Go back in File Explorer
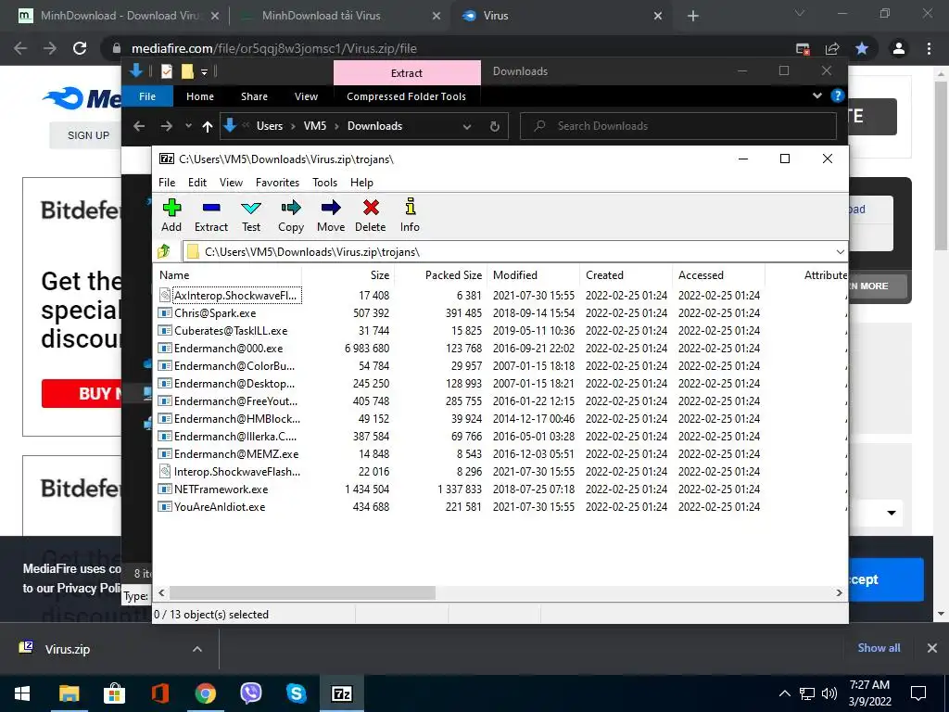Image resolution: width=949 pixels, height=712 pixels. point(139,126)
